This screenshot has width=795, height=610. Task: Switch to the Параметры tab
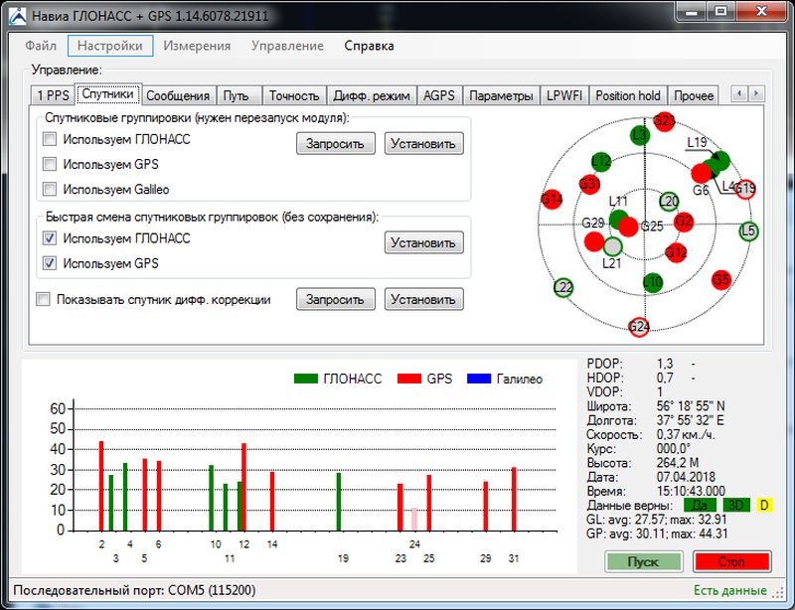(x=501, y=95)
